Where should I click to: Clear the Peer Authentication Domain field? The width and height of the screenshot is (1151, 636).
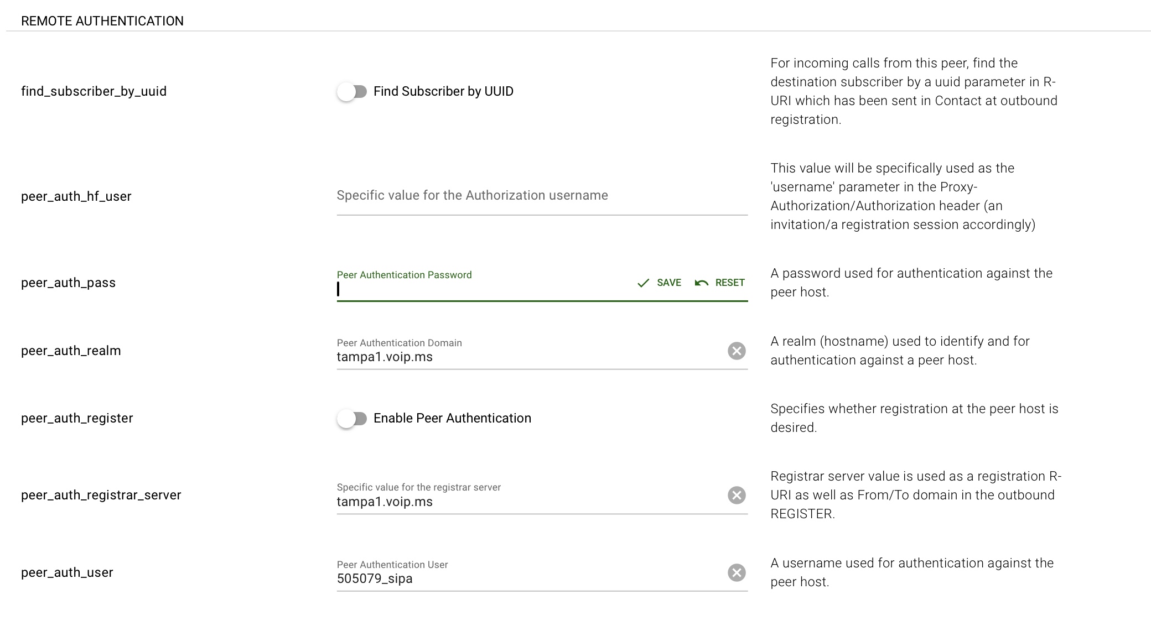(736, 351)
